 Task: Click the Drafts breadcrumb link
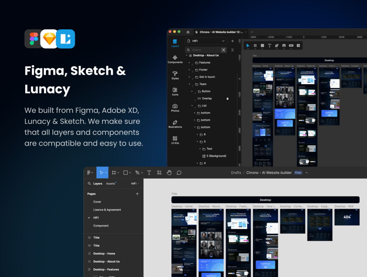point(236,173)
